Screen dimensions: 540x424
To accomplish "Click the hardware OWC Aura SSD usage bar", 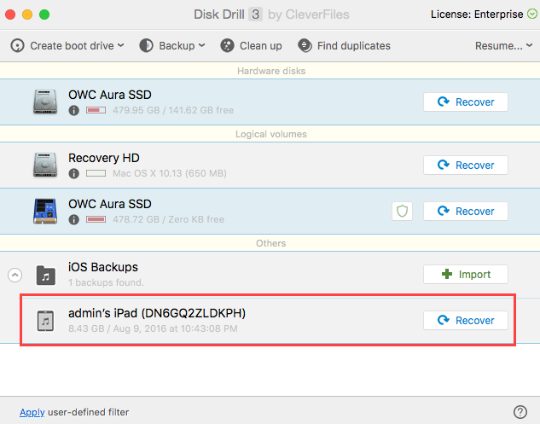I will [x=96, y=110].
